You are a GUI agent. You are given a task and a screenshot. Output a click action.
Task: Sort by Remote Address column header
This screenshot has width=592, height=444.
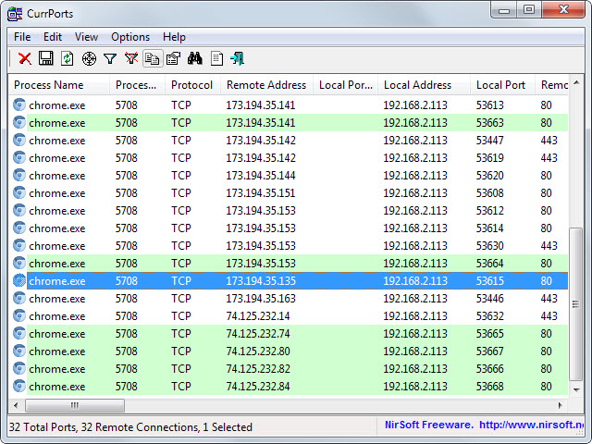[266, 85]
